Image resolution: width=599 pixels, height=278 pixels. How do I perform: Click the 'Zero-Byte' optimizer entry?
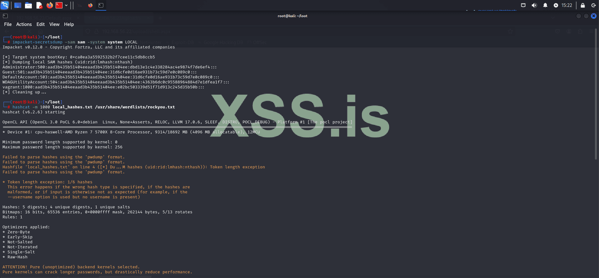pyautogui.click(x=16, y=232)
